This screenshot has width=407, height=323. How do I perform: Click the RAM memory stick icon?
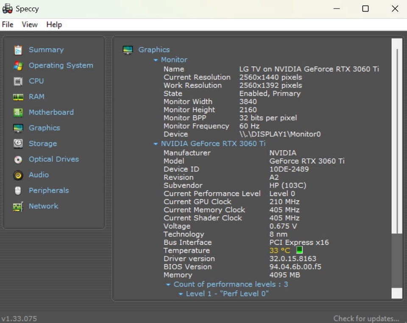[x=18, y=97]
